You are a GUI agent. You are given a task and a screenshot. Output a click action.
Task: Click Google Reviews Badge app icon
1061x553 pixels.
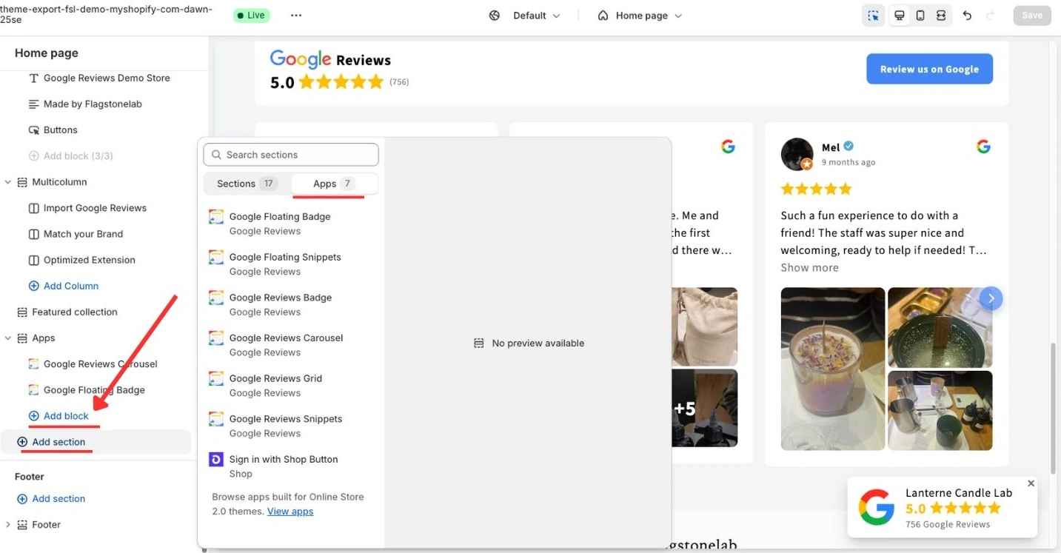[x=216, y=298]
